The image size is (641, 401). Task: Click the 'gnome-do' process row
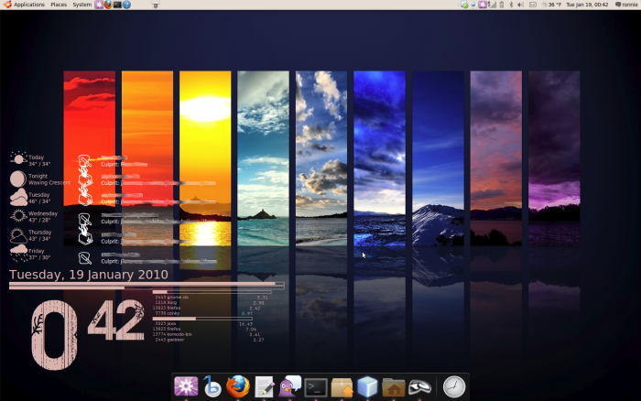coord(212,298)
